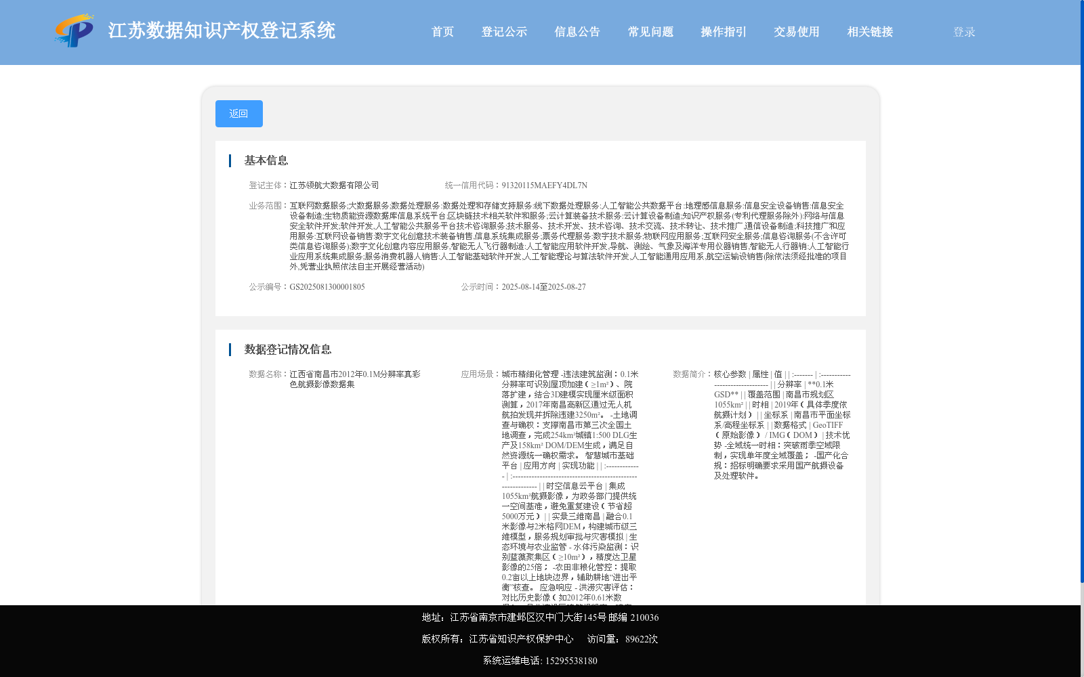
Task: Click the 登记主体 label
Action: (269, 185)
